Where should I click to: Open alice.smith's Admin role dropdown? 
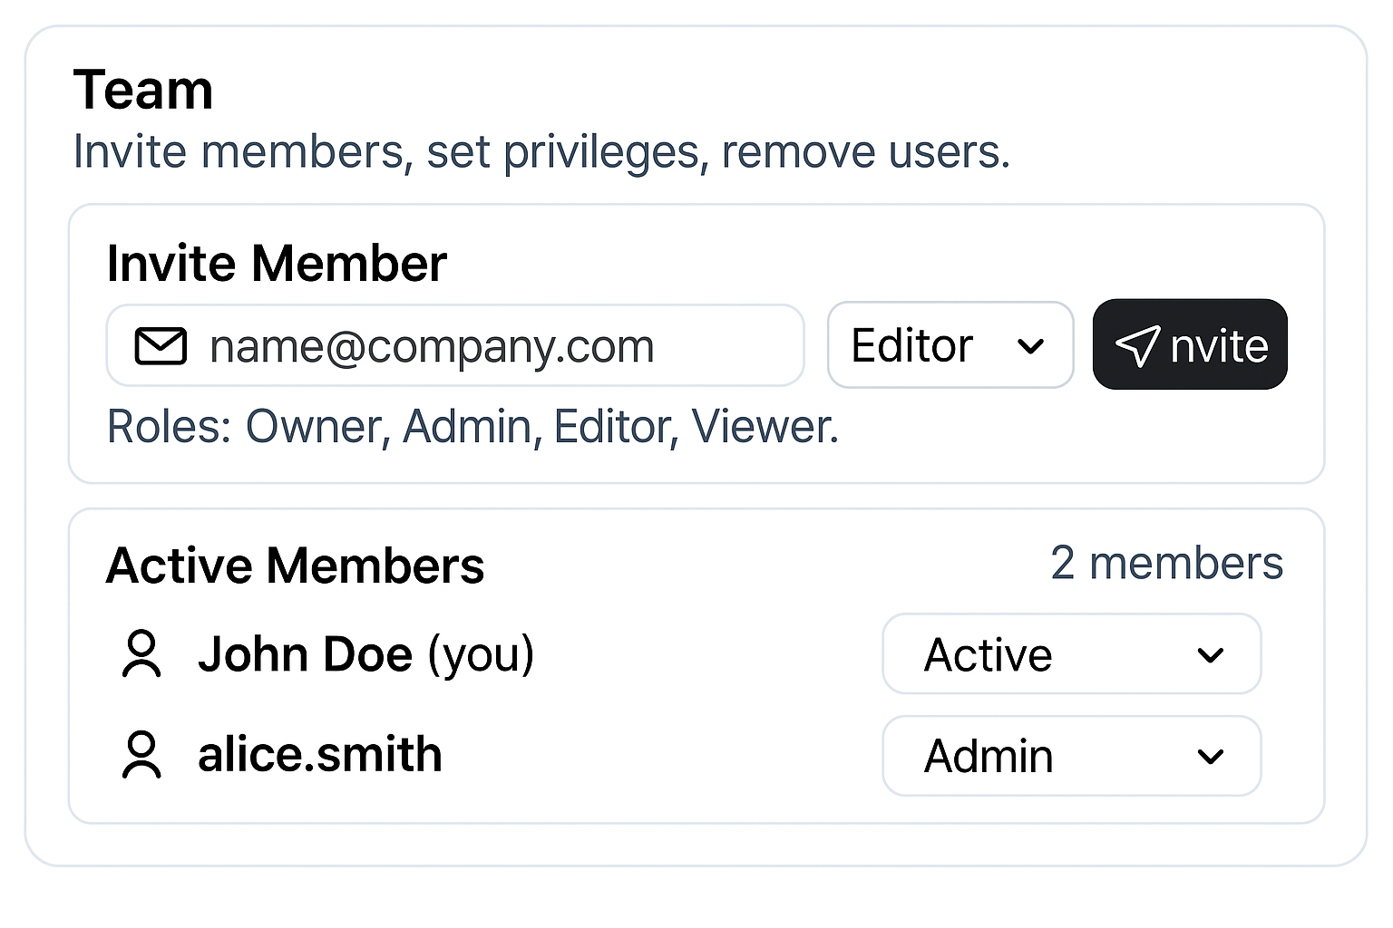[x=1071, y=756]
